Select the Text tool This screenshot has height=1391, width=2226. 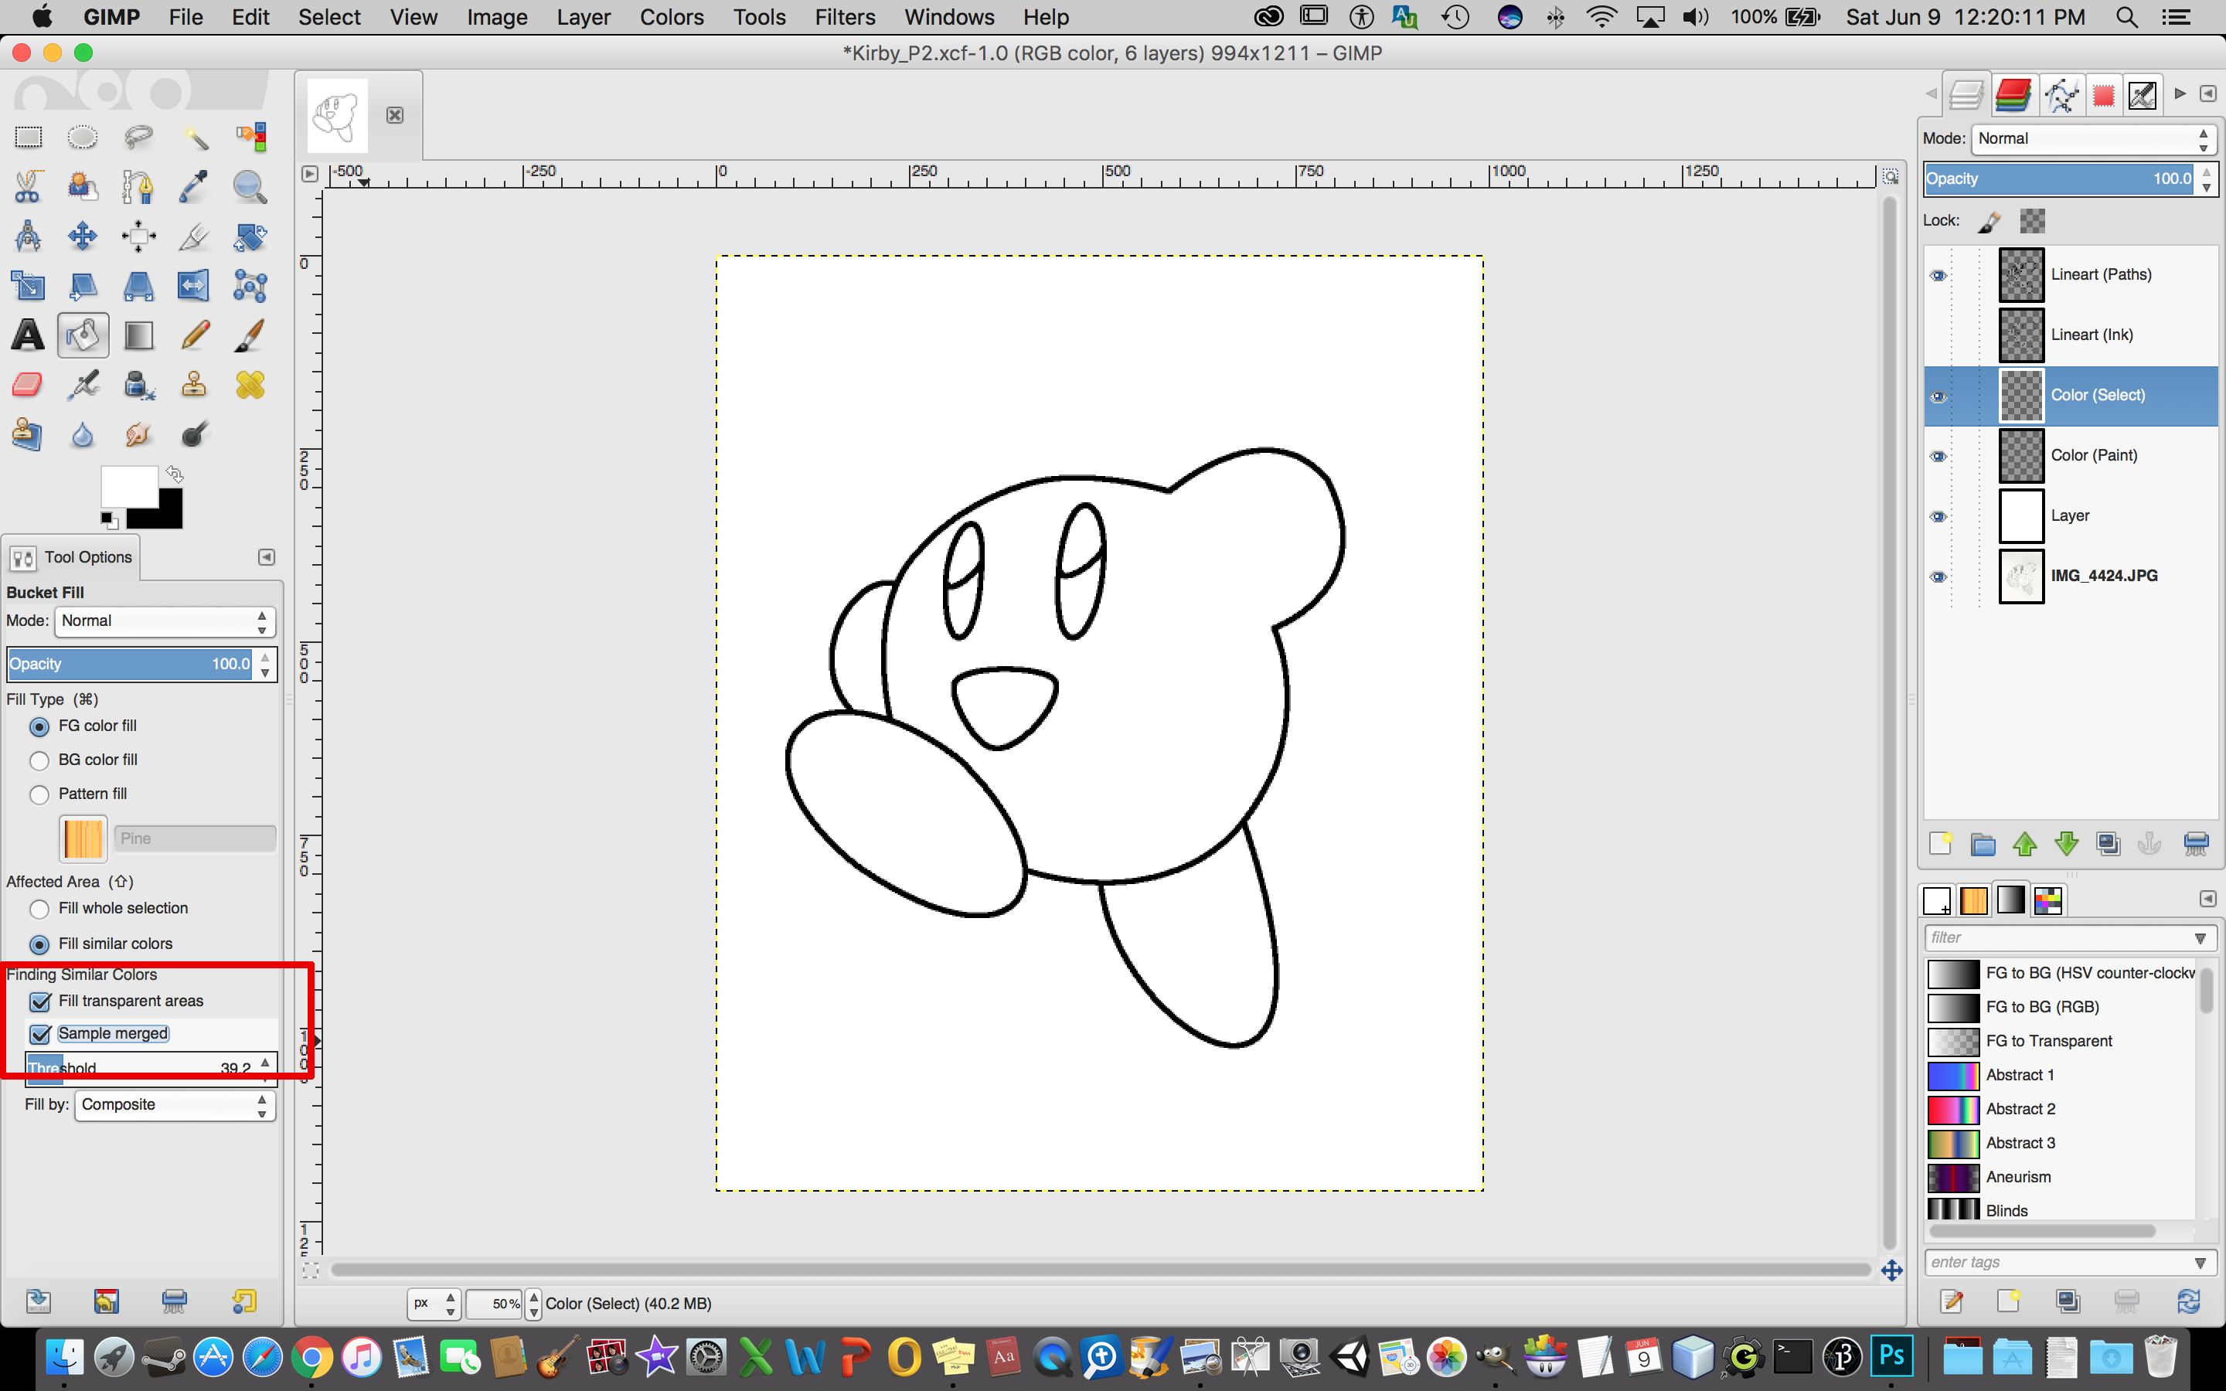point(28,335)
